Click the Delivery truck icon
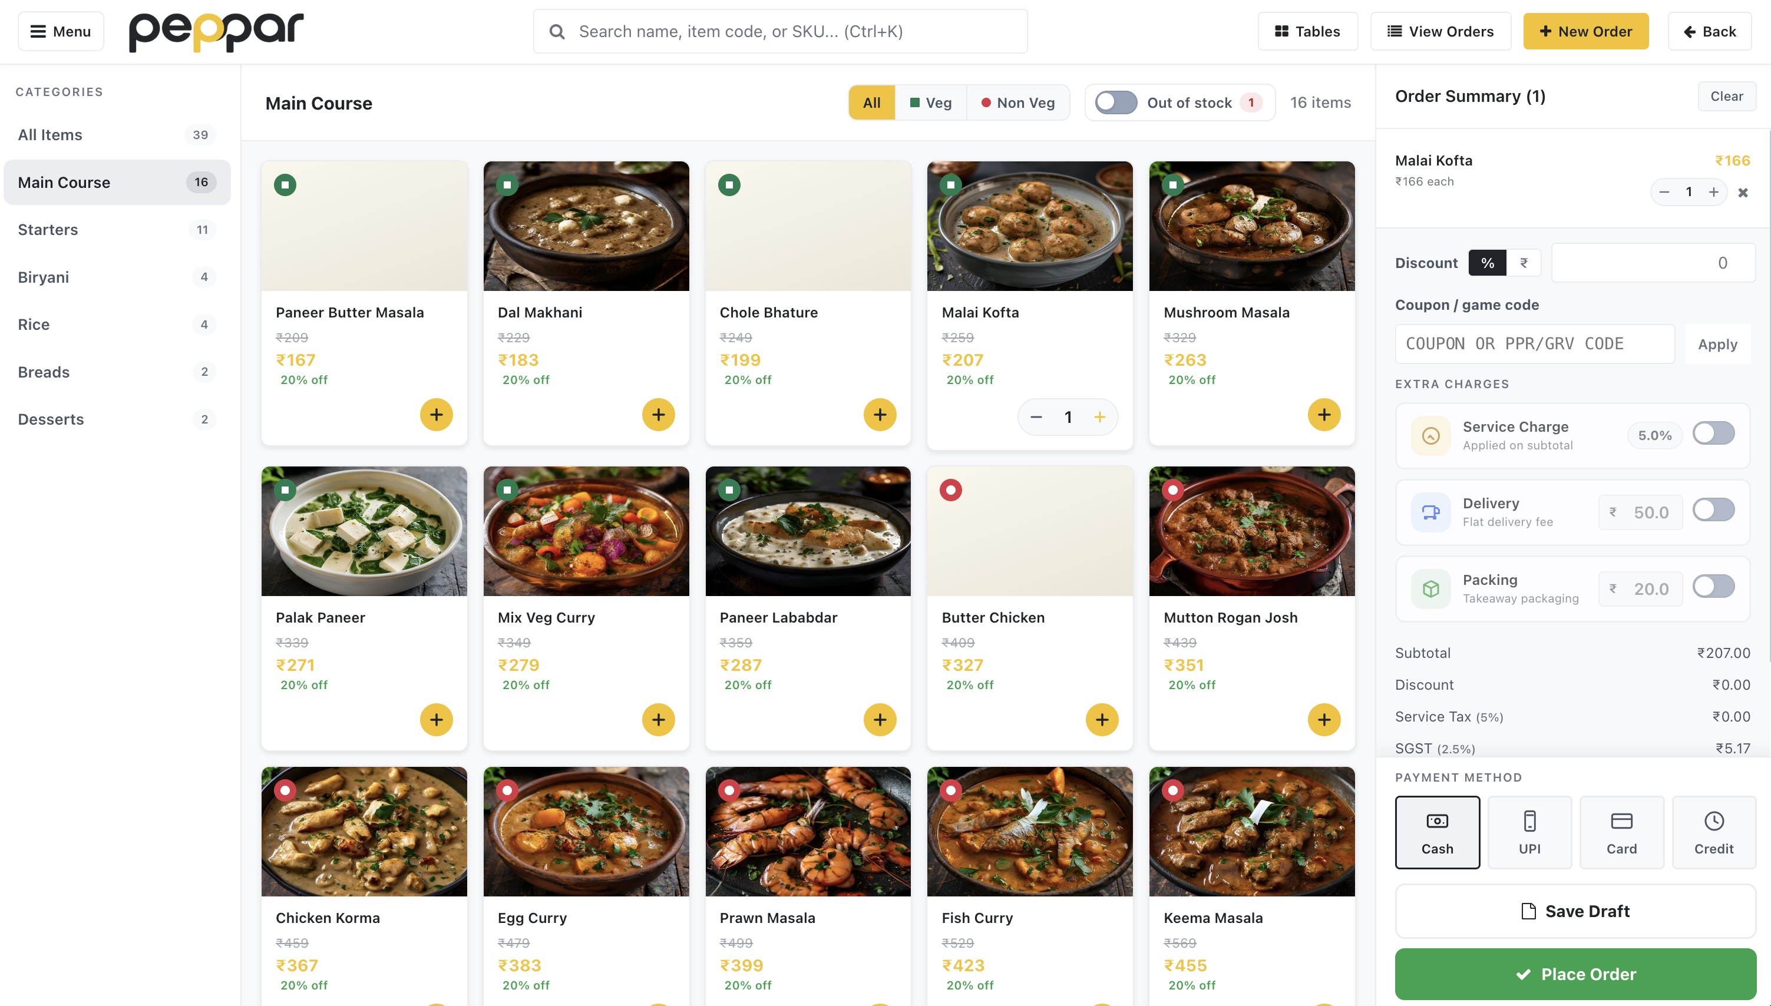 1430,512
